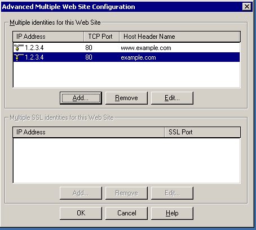Click the disabled Add... button for SSL identities
The image size is (256, 230).
(x=81, y=193)
